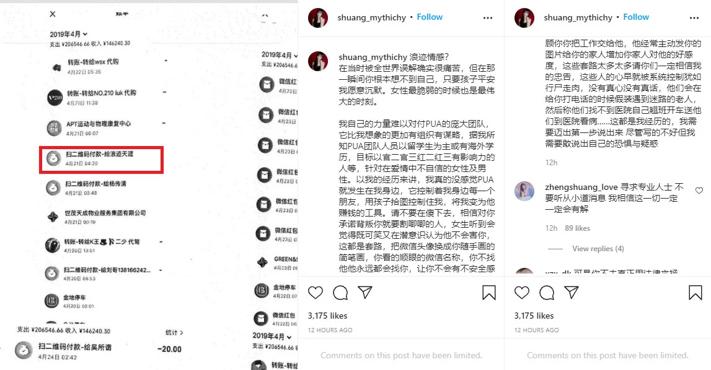Save the post with the middle bookmark icon

pyautogui.click(x=489, y=293)
